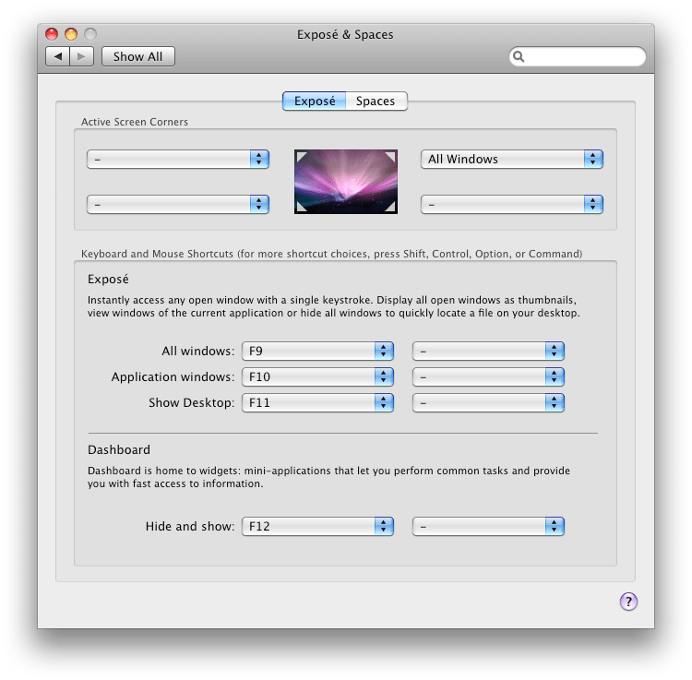Close the window with the red button

[x=52, y=34]
